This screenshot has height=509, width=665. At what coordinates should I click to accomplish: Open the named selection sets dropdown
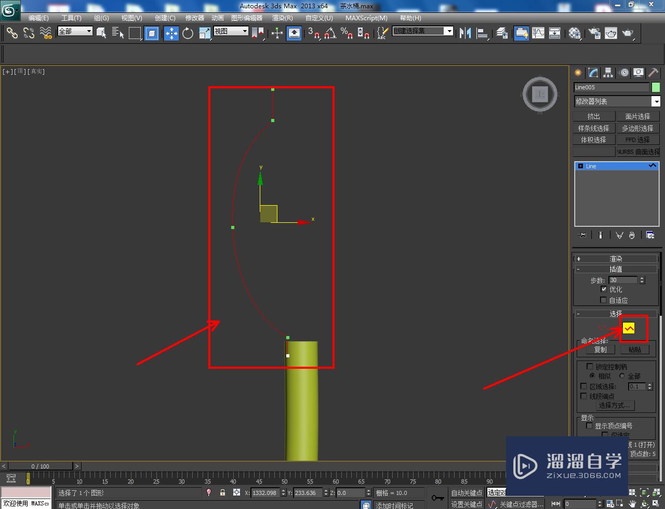(x=422, y=31)
